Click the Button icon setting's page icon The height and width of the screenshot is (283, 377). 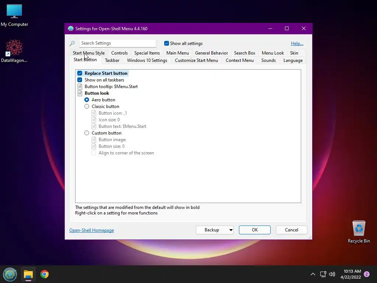click(94, 113)
